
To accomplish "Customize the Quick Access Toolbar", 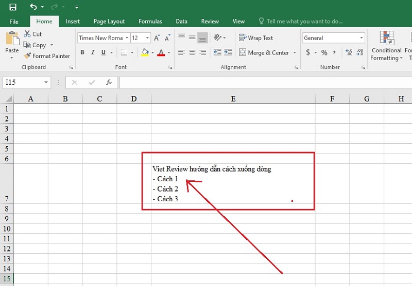I will [x=76, y=7].
